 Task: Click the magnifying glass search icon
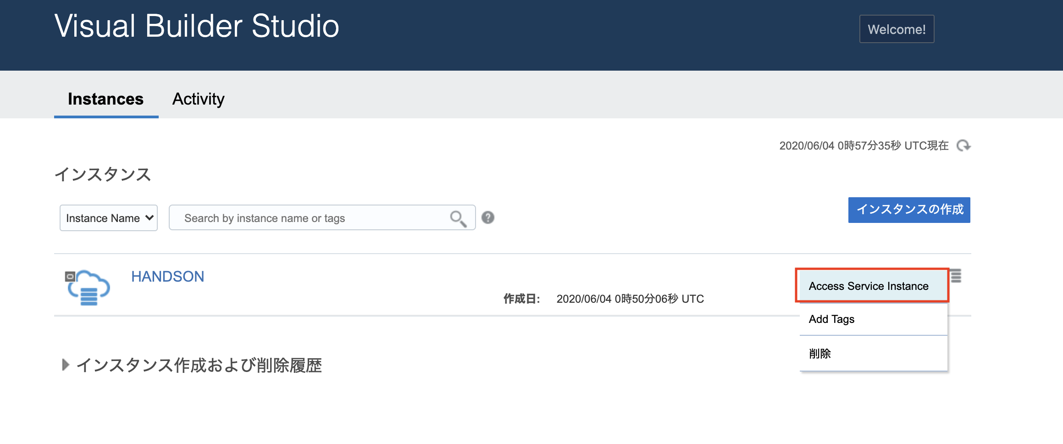click(x=458, y=218)
